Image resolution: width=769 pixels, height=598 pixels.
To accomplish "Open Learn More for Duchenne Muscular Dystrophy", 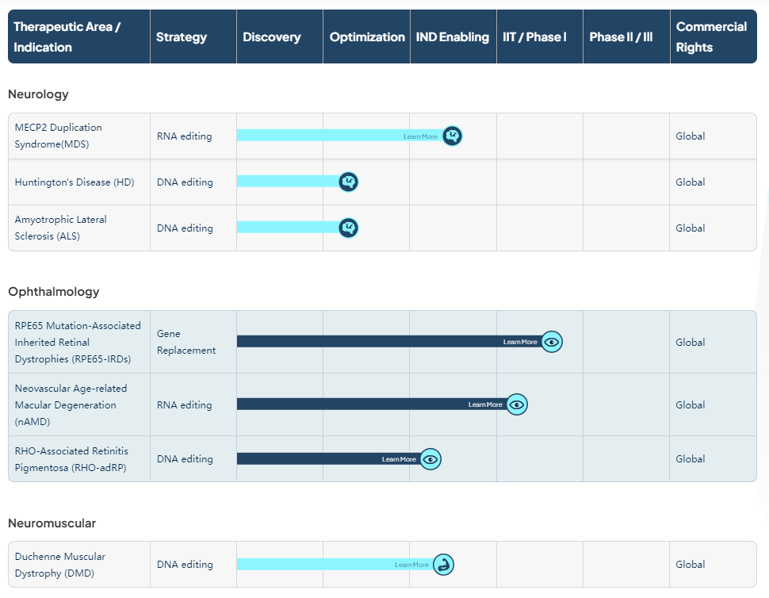I will (411, 565).
